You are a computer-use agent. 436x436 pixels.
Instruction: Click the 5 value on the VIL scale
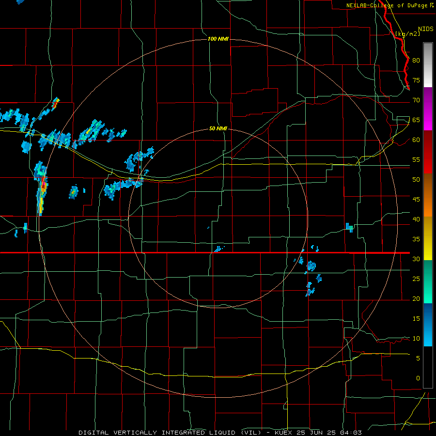418,358
